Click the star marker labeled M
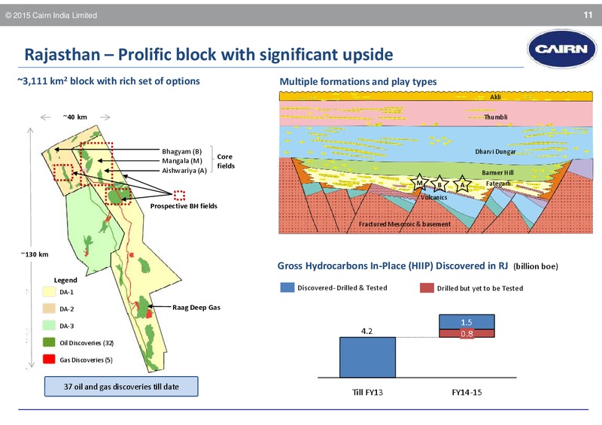This screenshot has height=425, width=602. pos(420,183)
